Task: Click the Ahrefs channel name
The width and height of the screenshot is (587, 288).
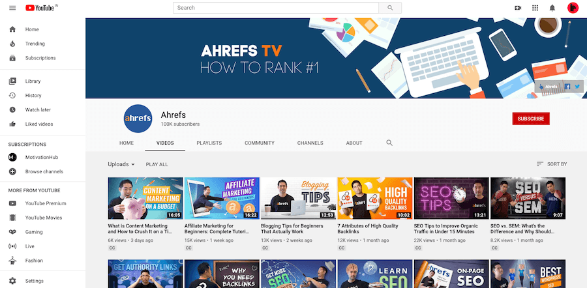Action: pyautogui.click(x=173, y=115)
